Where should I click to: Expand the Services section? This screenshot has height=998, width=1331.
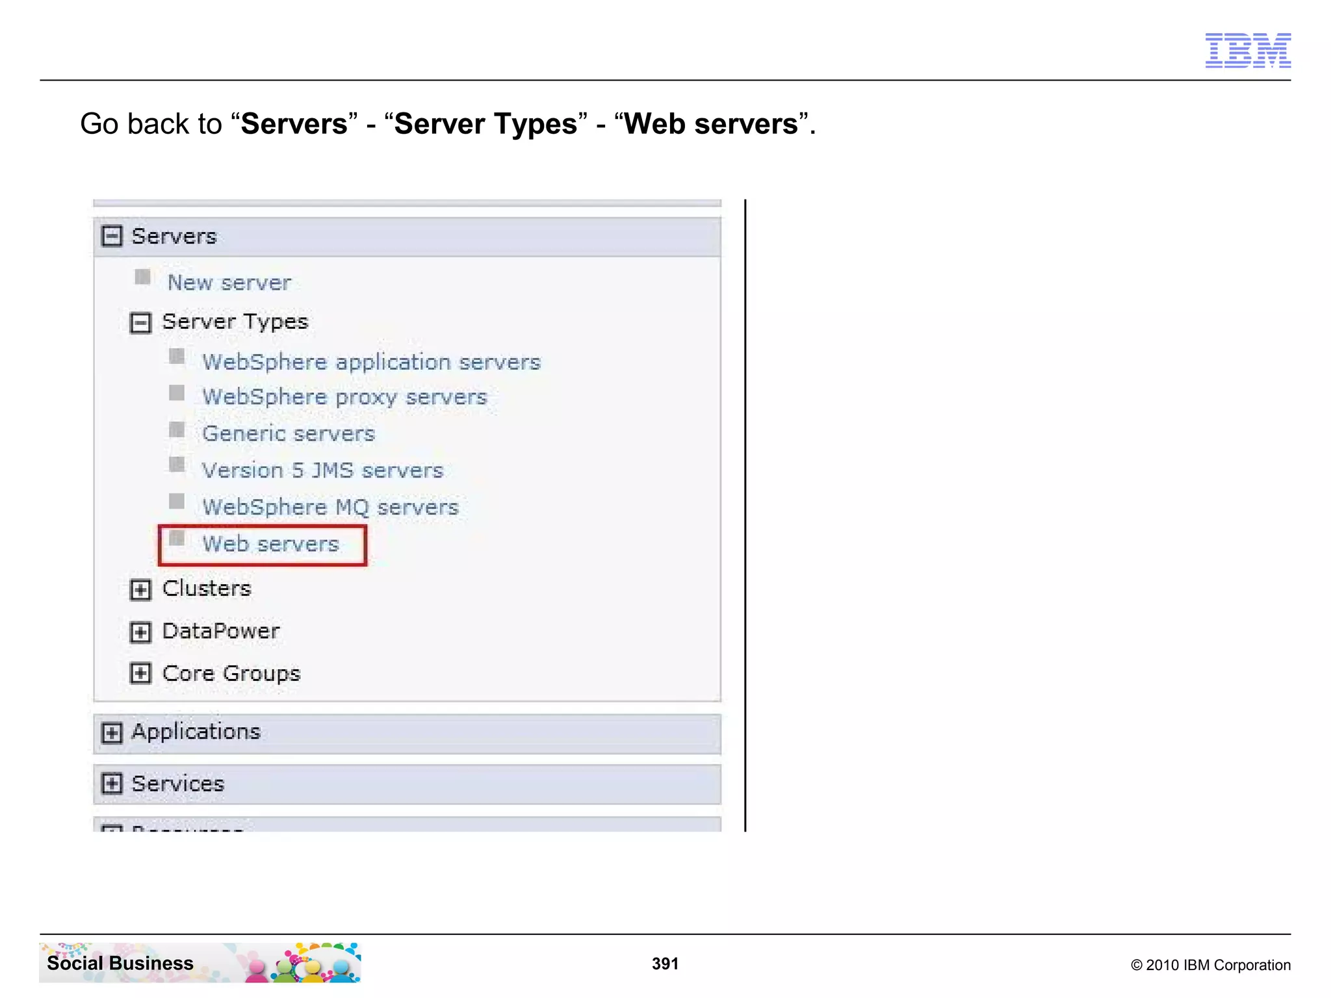coord(112,784)
